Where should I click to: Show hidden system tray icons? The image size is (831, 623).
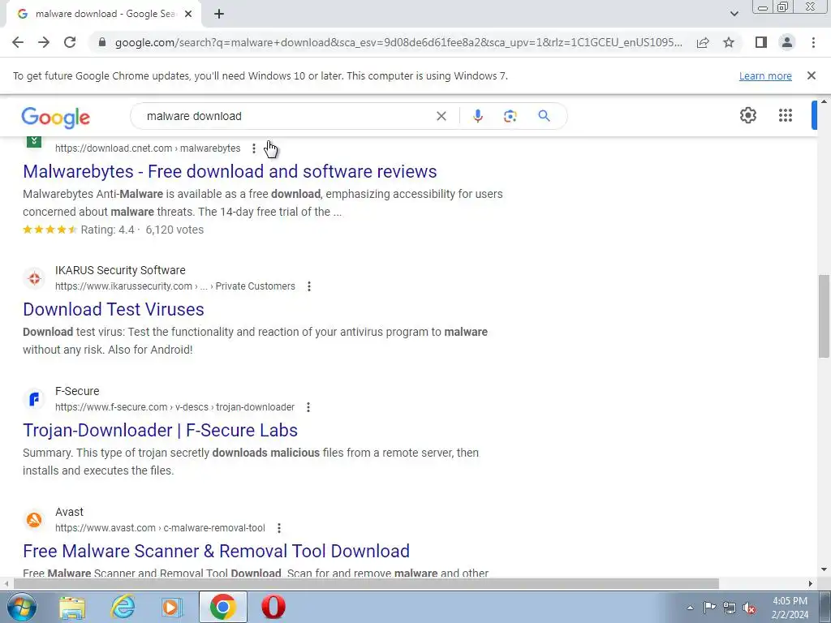tap(690, 608)
